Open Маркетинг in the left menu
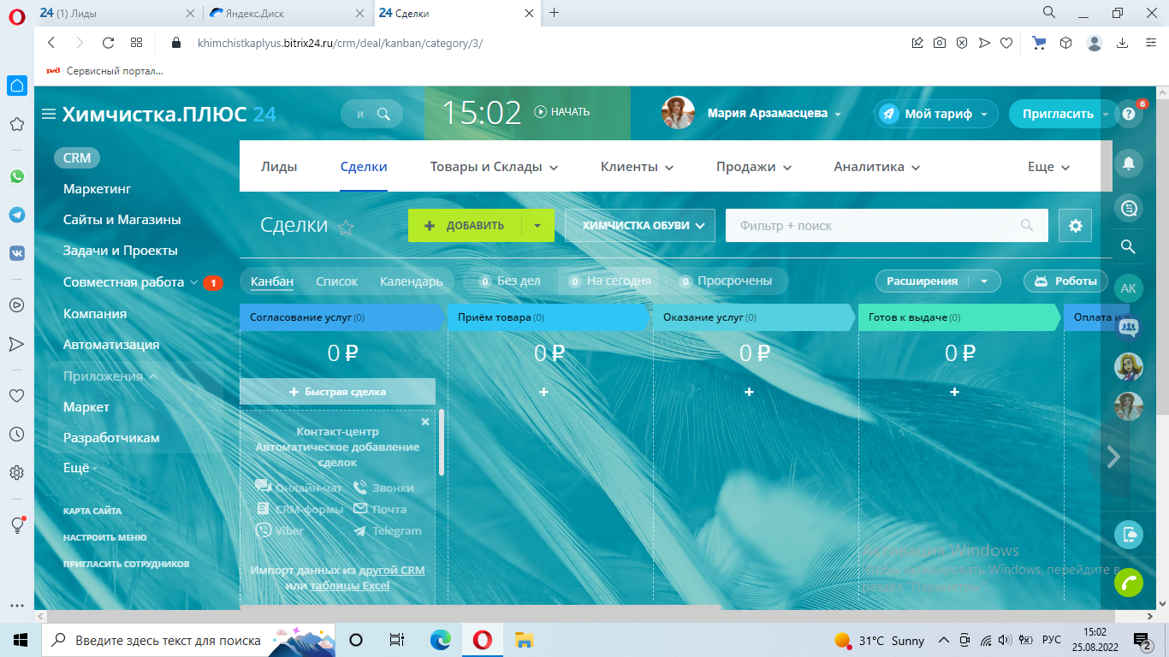The width and height of the screenshot is (1169, 657). click(x=98, y=189)
